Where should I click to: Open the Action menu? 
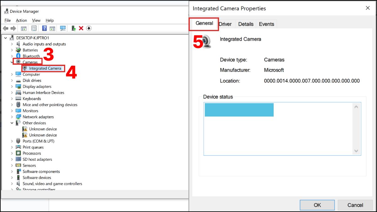click(21, 20)
